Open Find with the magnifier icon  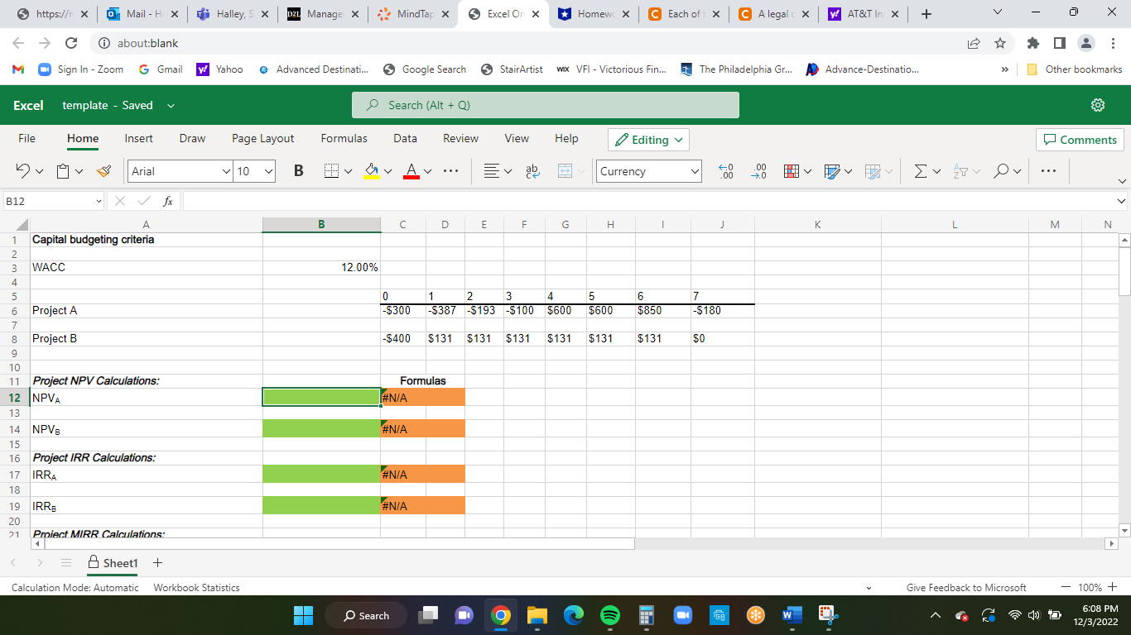[1003, 171]
